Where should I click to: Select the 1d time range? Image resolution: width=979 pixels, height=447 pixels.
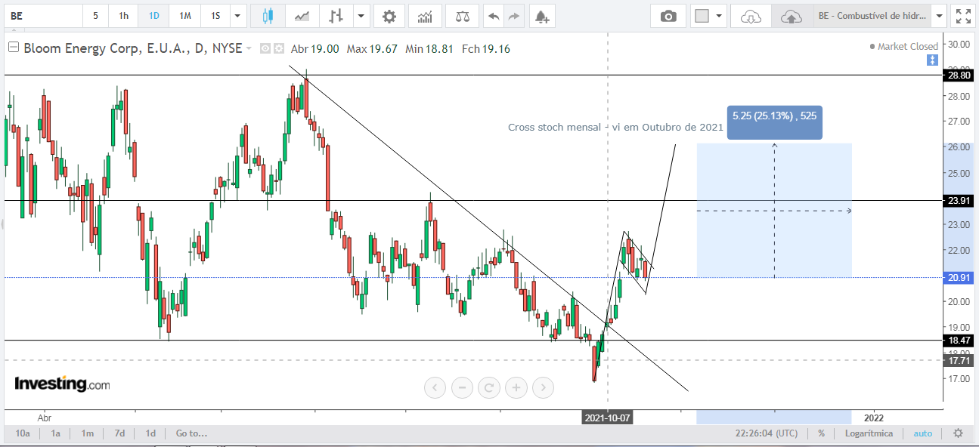(x=150, y=433)
